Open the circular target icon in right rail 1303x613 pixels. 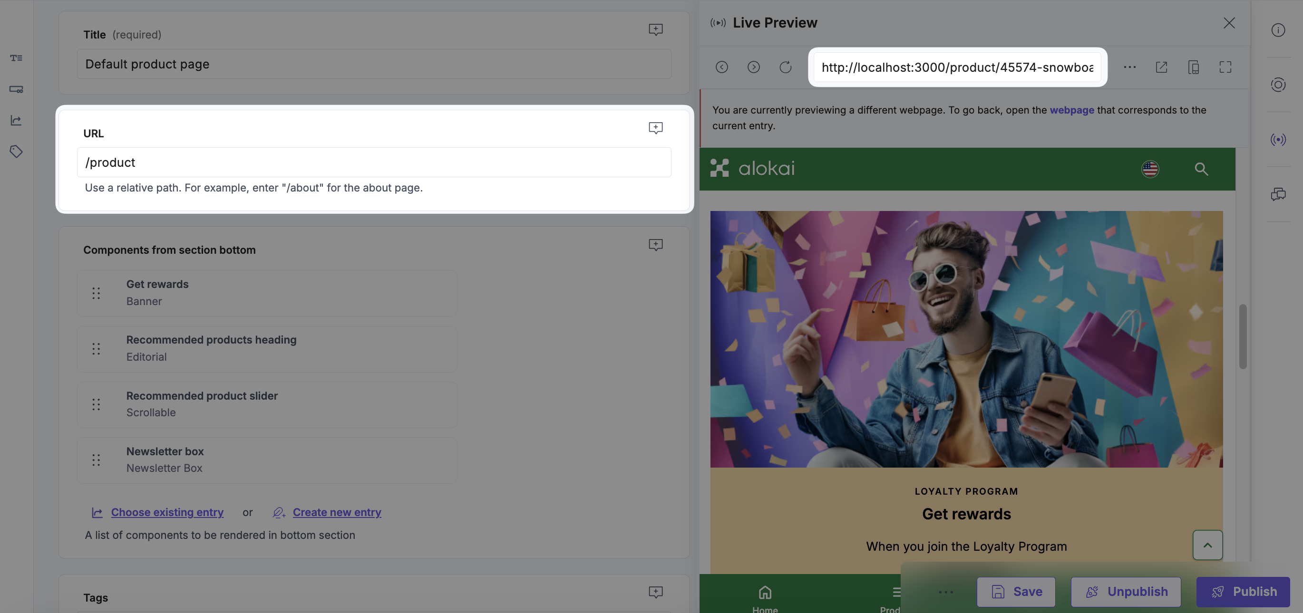click(1278, 85)
